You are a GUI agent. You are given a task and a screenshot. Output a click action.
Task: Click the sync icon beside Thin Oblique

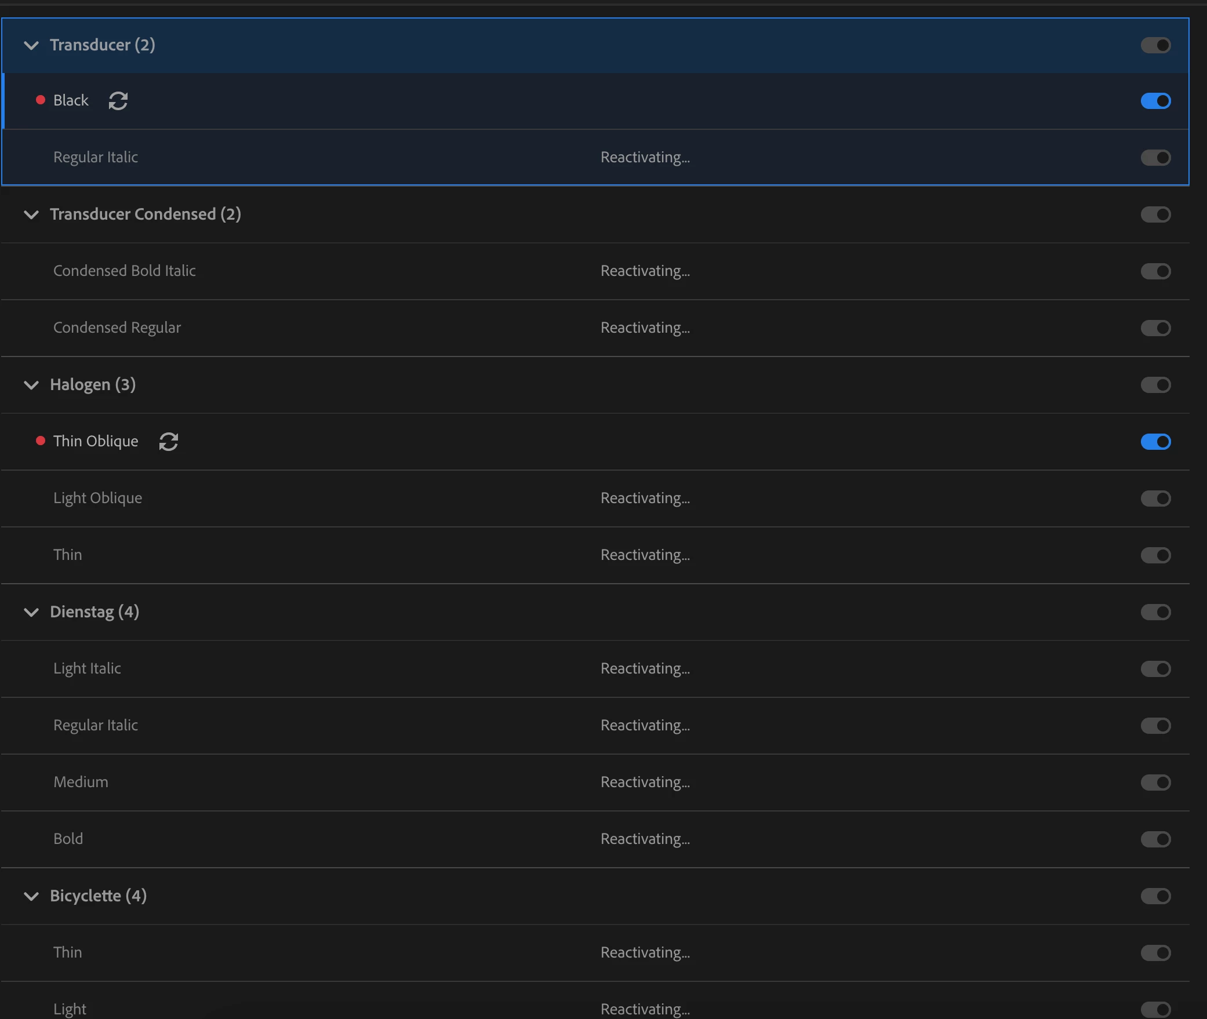pos(168,442)
